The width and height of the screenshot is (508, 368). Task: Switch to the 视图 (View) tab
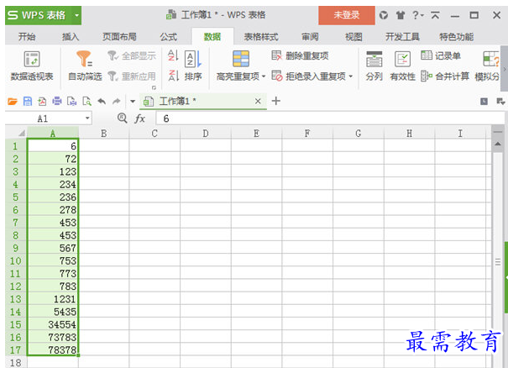[354, 37]
